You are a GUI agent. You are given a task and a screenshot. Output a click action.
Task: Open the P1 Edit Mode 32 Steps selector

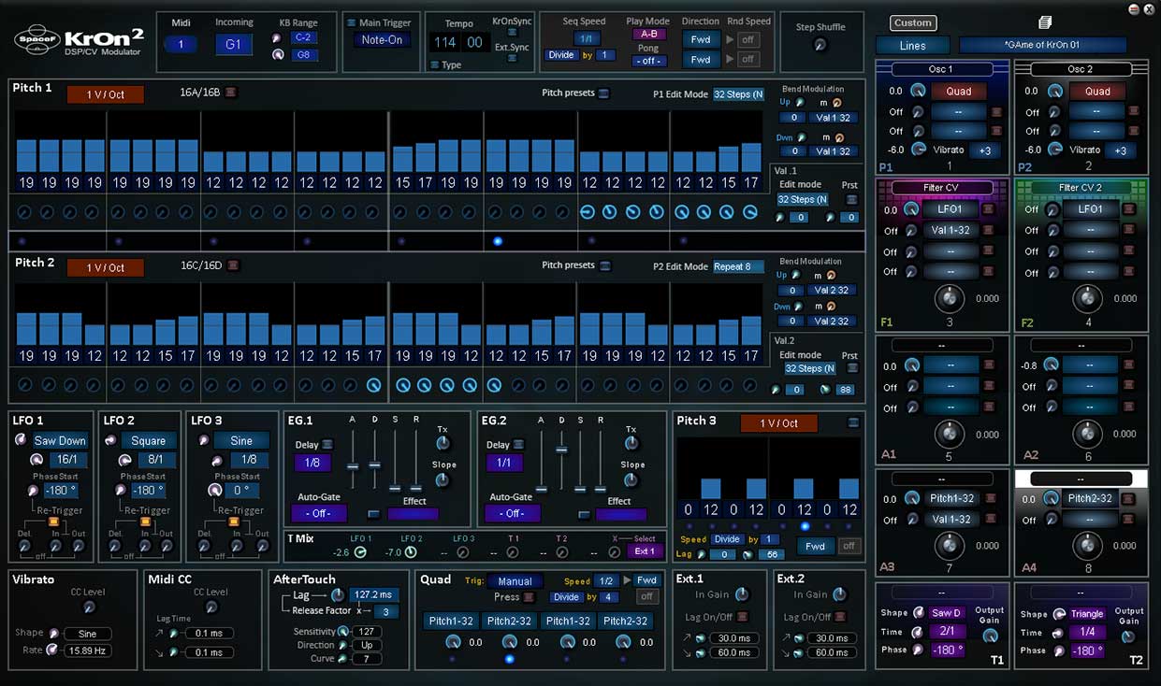[x=738, y=94]
